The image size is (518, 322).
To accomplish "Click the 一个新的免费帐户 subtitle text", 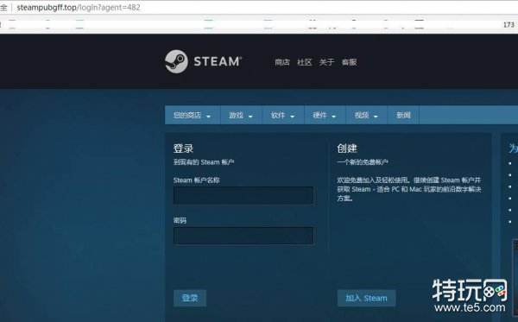I will click(363, 162).
